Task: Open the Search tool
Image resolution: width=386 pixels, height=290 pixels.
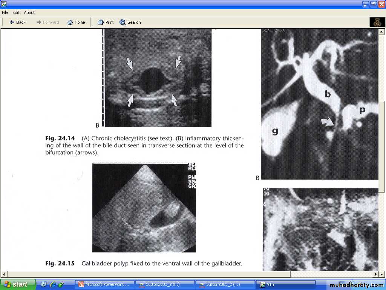Action: [x=130, y=22]
